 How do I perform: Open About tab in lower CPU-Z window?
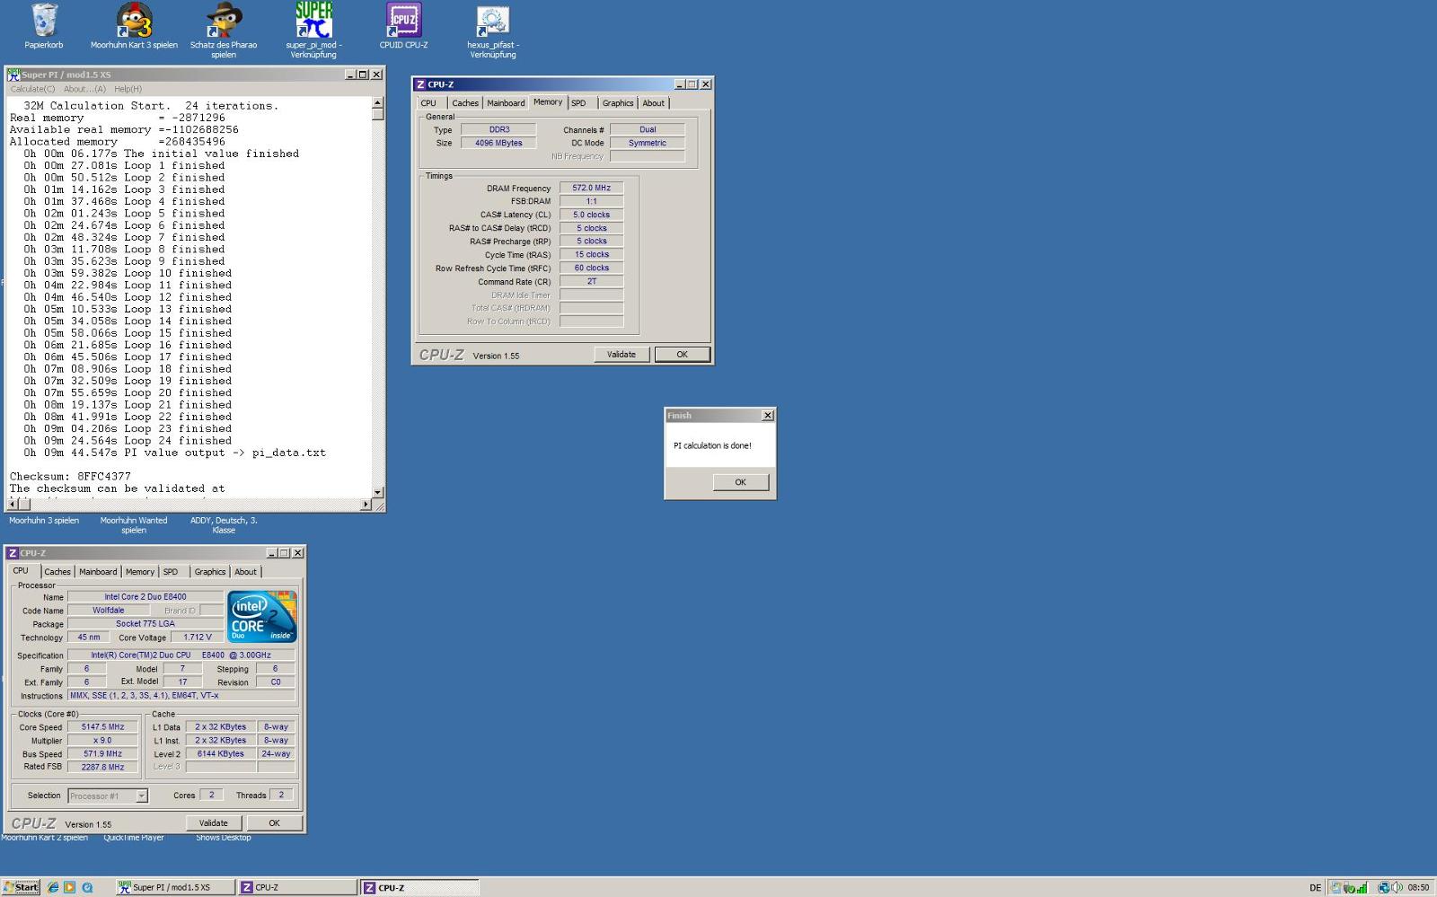(x=245, y=572)
